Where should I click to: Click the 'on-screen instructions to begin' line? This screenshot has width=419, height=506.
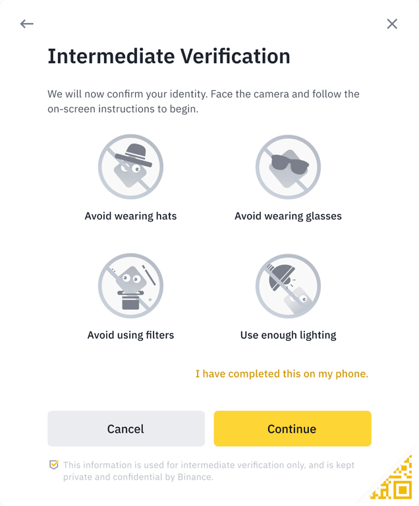123,109
